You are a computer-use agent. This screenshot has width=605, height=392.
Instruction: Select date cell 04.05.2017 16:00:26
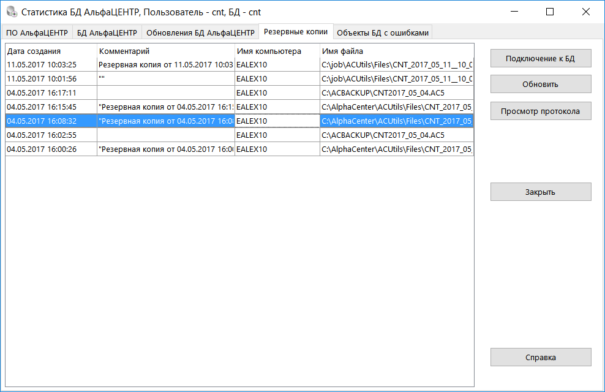point(51,149)
